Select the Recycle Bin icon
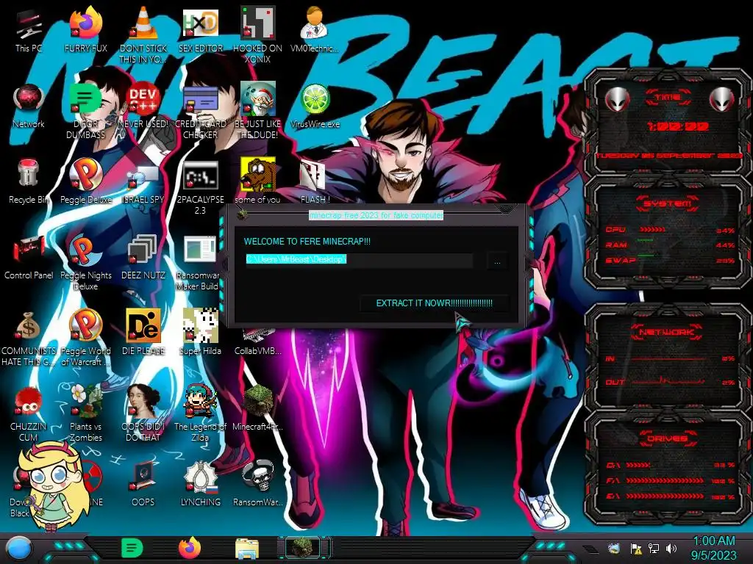753x564 pixels. tap(29, 181)
